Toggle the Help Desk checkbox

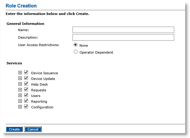pyautogui.click(x=26, y=84)
